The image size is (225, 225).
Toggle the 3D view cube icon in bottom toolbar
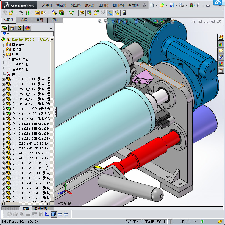[x=54, y=214]
